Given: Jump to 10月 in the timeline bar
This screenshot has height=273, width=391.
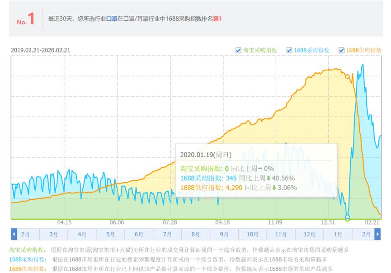Looking at the screenshot, I should pos(252,234).
